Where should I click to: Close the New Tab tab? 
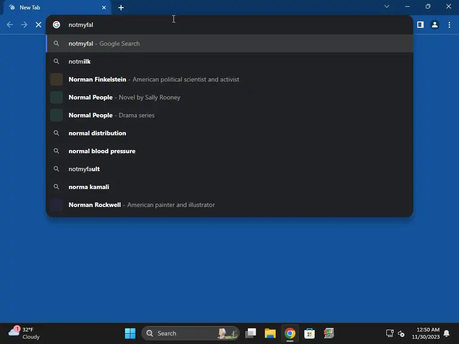coord(104,8)
